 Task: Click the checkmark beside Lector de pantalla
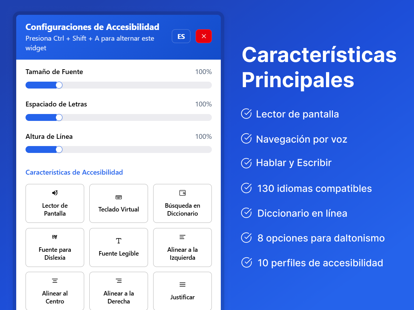(x=246, y=114)
